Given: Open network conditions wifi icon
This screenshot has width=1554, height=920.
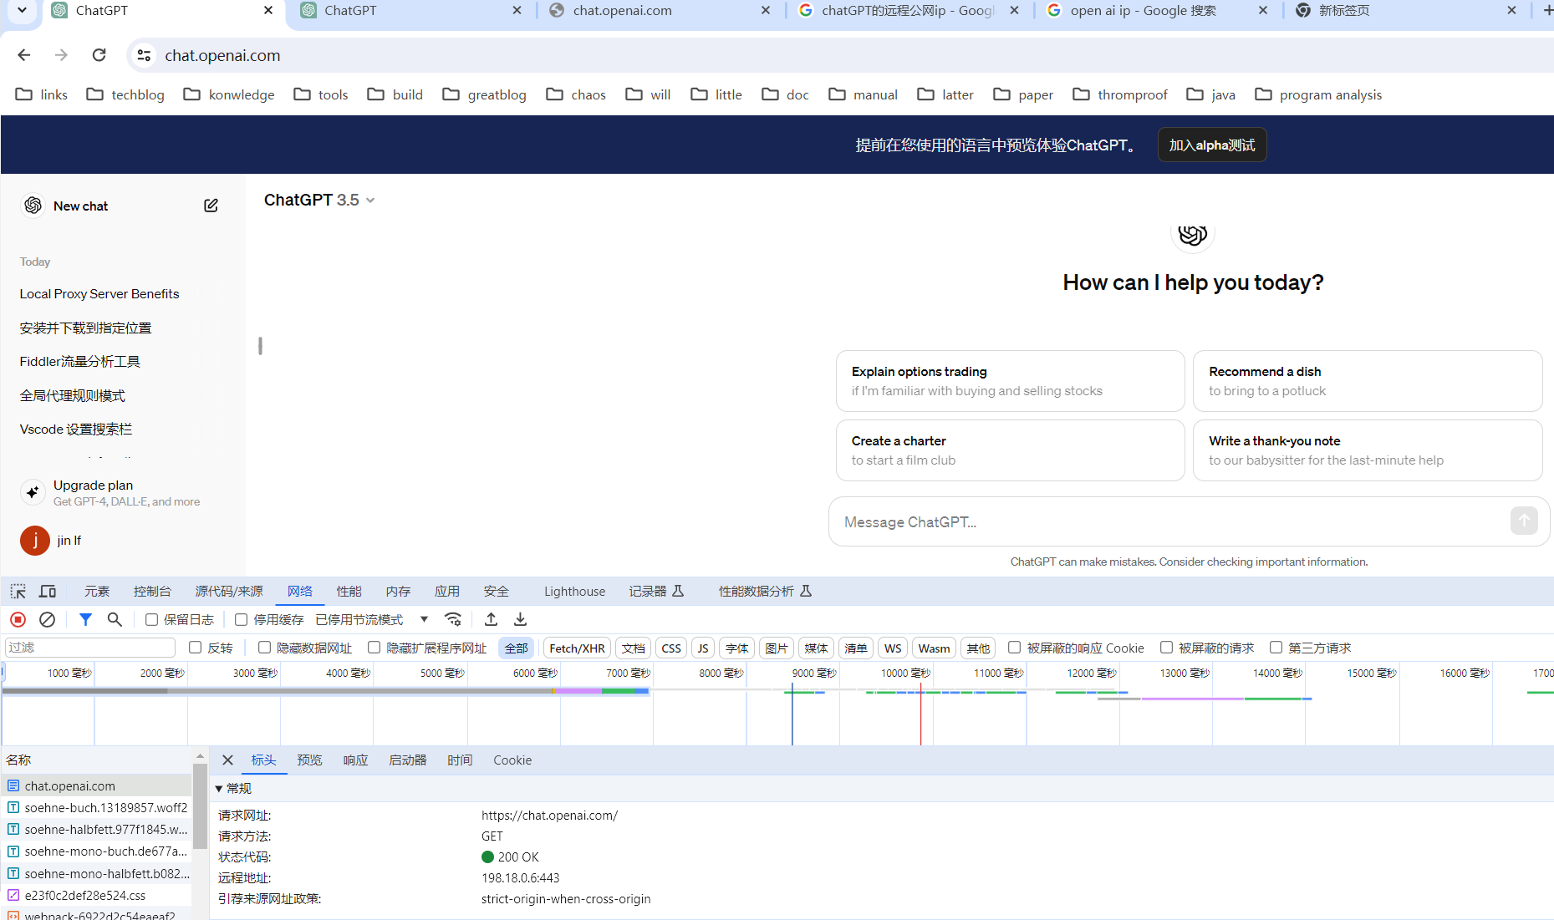Looking at the screenshot, I should 453,619.
